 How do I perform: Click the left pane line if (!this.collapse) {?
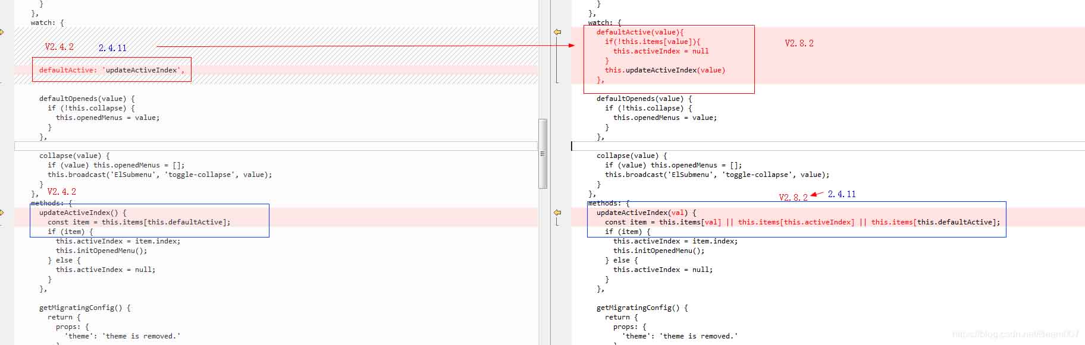pyautogui.click(x=91, y=108)
